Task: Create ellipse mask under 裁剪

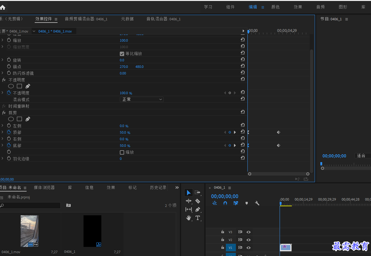Action: click(x=11, y=119)
